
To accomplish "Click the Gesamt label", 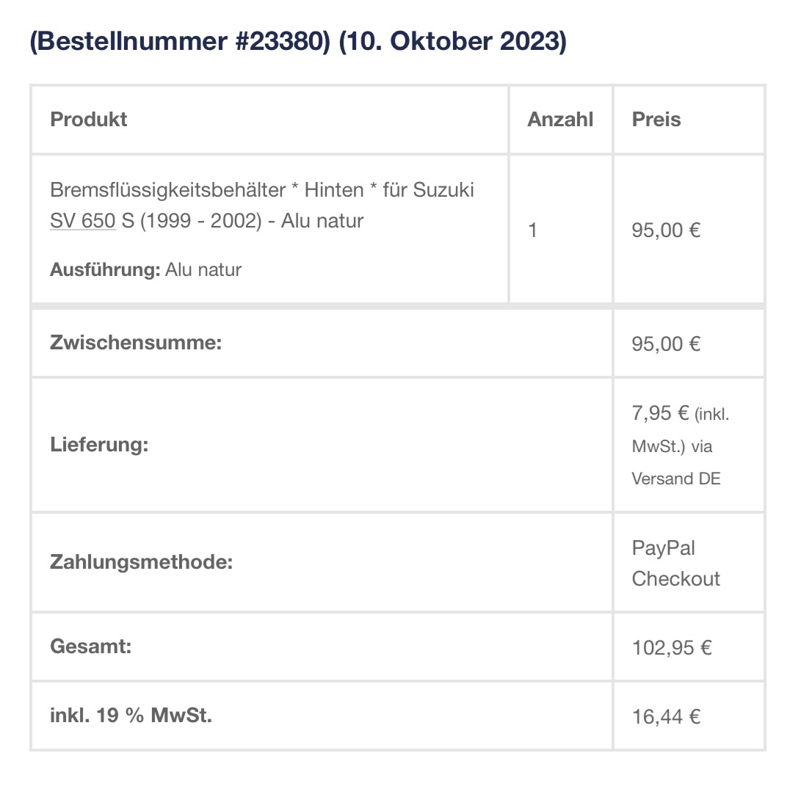I will 91,647.
